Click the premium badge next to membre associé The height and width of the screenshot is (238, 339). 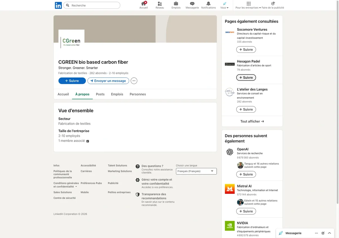88,141
